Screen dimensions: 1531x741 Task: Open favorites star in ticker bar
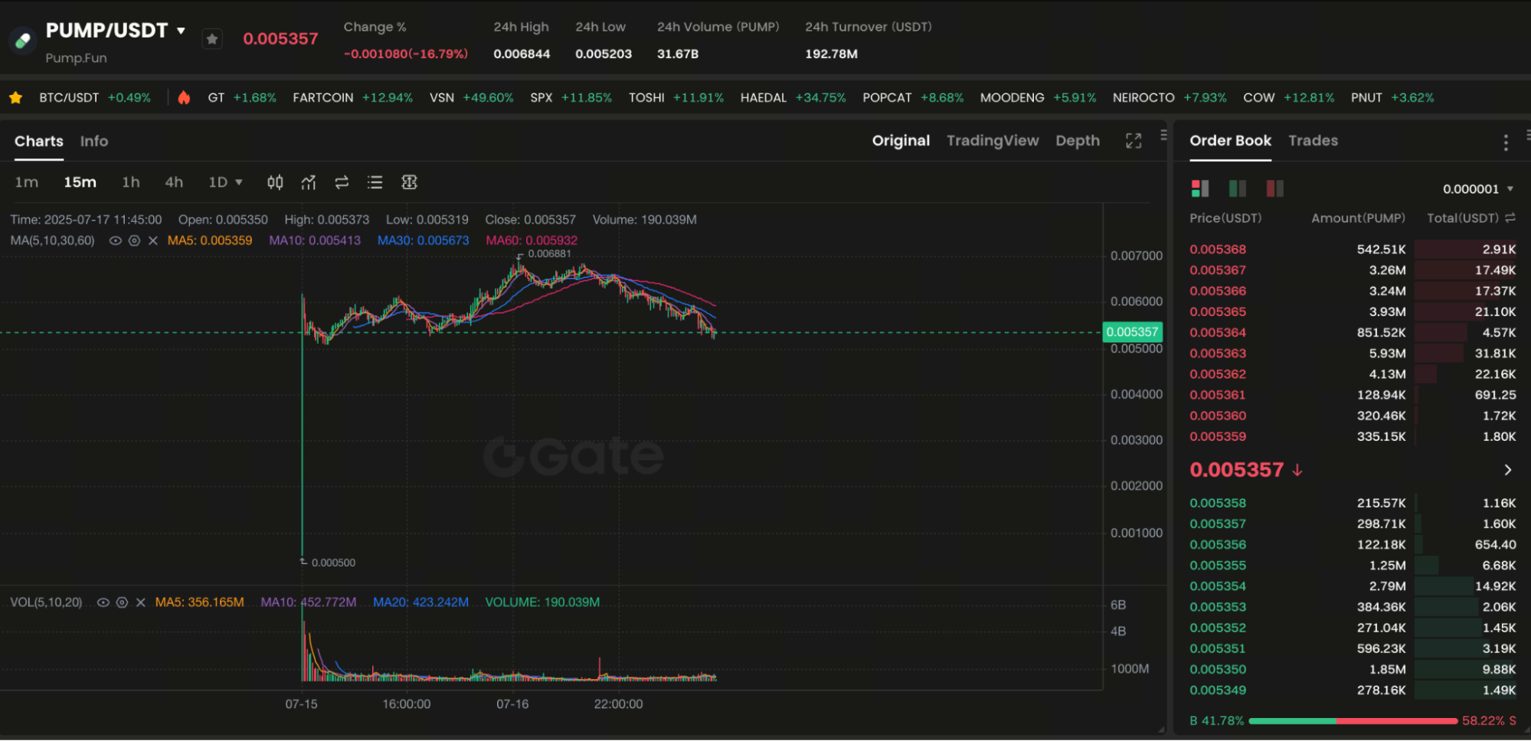(15, 98)
